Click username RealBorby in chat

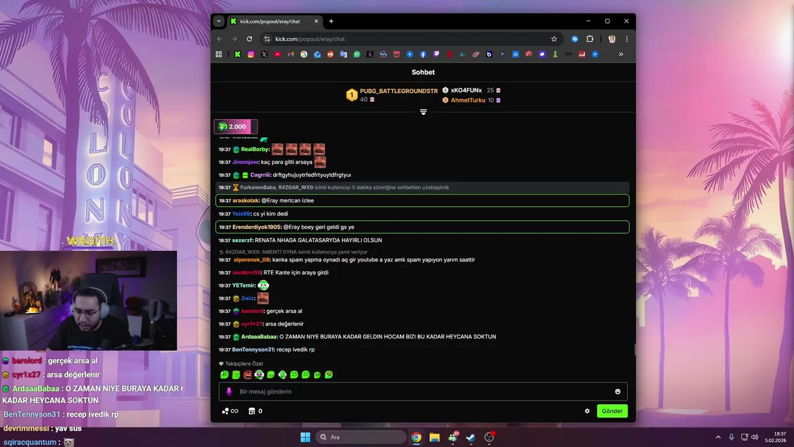tap(255, 149)
